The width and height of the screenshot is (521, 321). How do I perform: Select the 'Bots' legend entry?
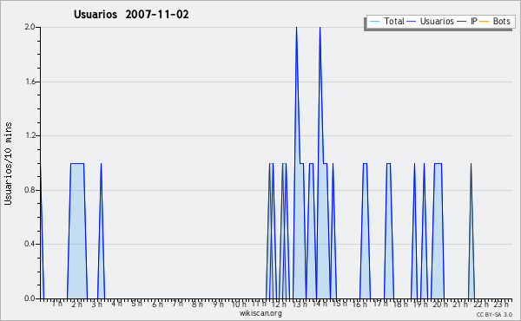tap(501, 21)
